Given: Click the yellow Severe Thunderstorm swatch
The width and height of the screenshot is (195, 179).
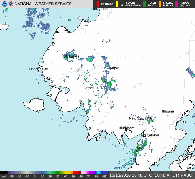Looking at the screenshot, I should pyautogui.click(x=117, y=4).
